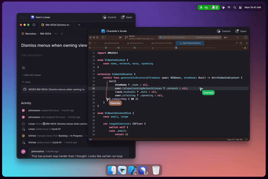Select the UserVideoIndicators tab in Xcode

tap(190, 43)
